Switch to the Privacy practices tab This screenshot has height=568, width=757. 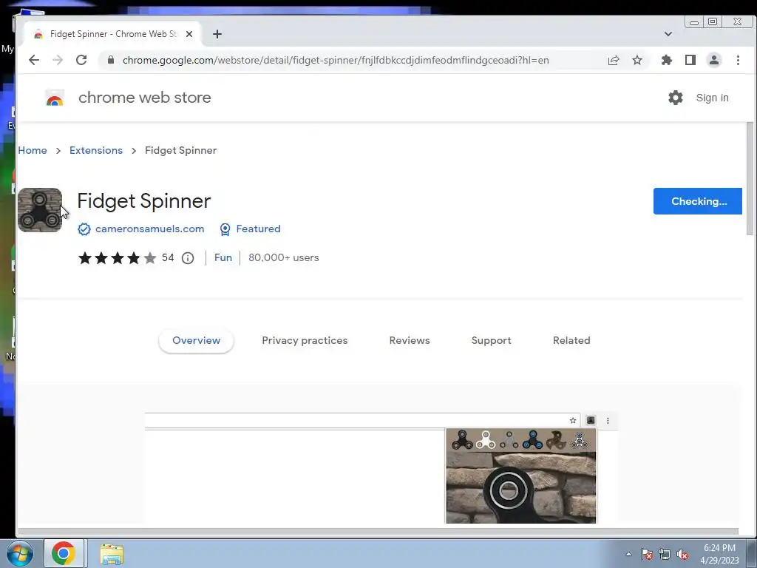tap(305, 340)
